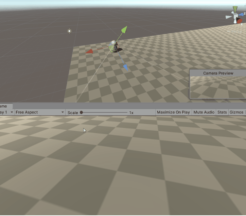Viewport: 246px width, 216px height.
Task: Open the Gizmos menu in Game view
Action: coord(236,112)
